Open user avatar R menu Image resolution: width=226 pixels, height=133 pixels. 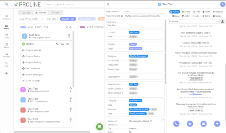click(x=223, y=4)
